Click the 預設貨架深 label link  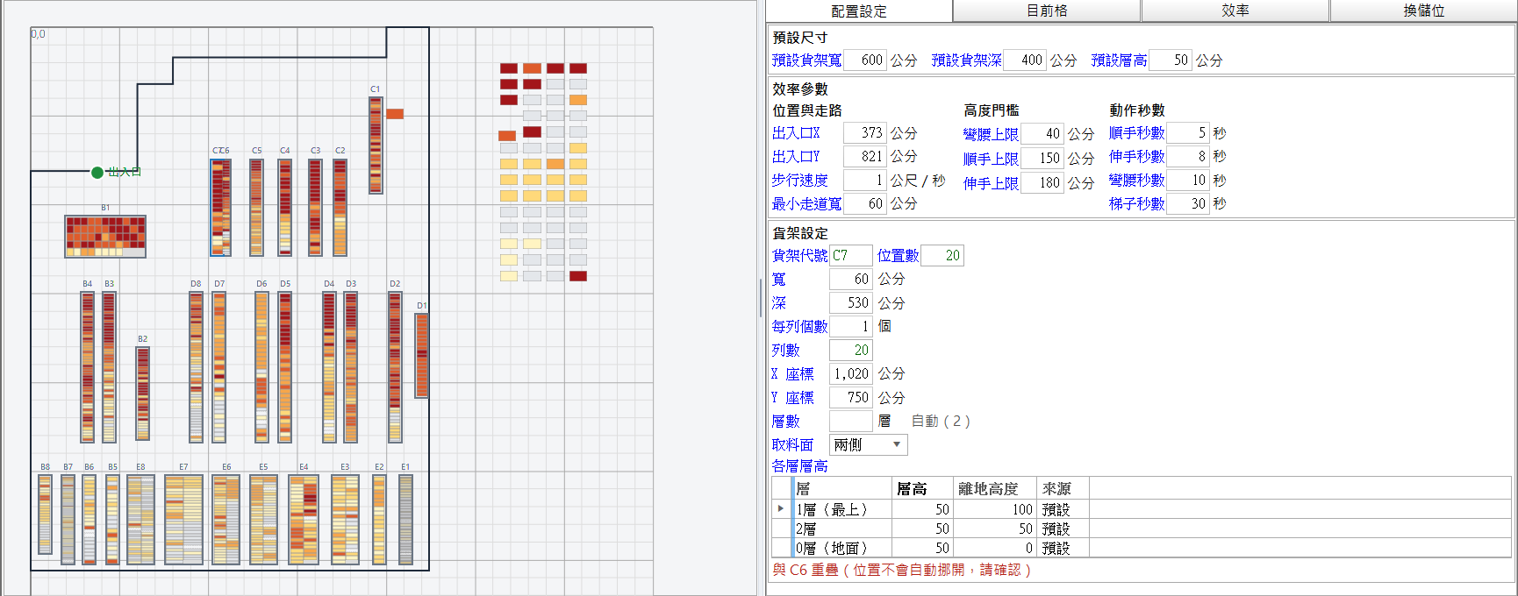pos(966,60)
